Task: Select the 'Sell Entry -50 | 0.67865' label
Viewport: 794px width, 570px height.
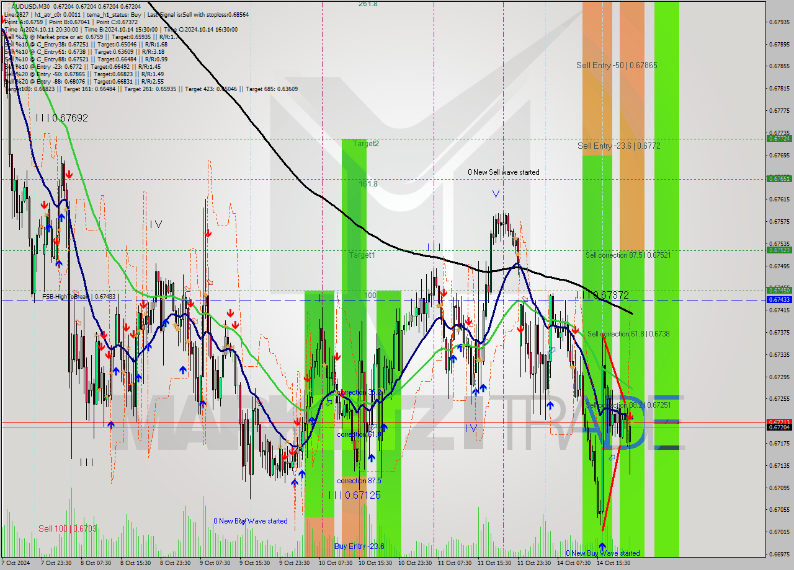Action: (616, 65)
